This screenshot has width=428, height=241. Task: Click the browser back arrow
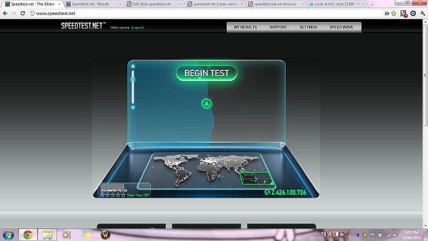pyautogui.click(x=5, y=13)
